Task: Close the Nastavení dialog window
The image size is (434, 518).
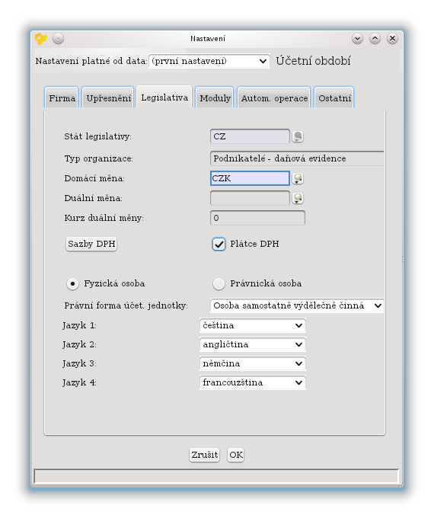Action: 392,39
